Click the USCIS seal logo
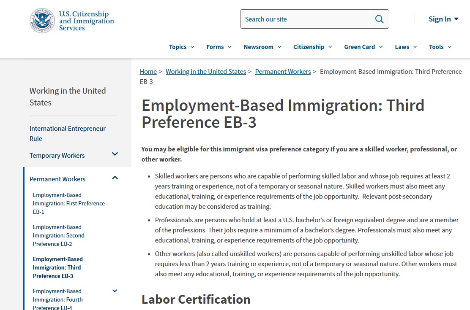 pyautogui.click(x=42, y=20)
